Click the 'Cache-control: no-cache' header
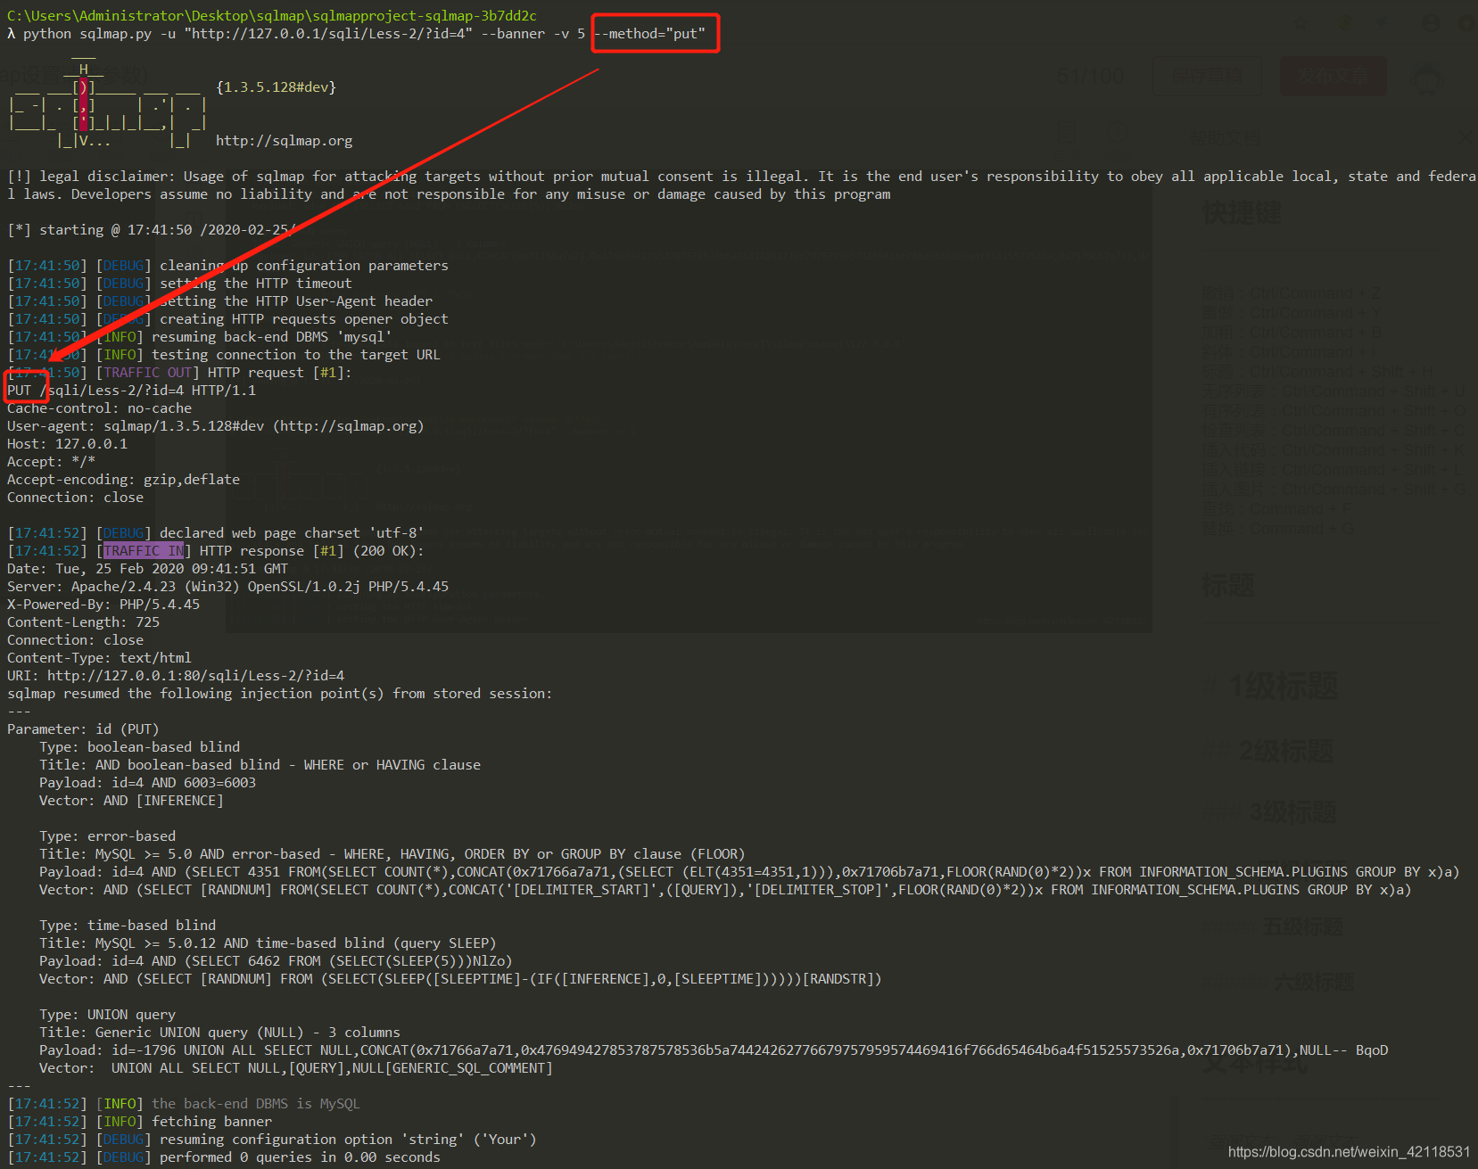 tap(99, 408)
